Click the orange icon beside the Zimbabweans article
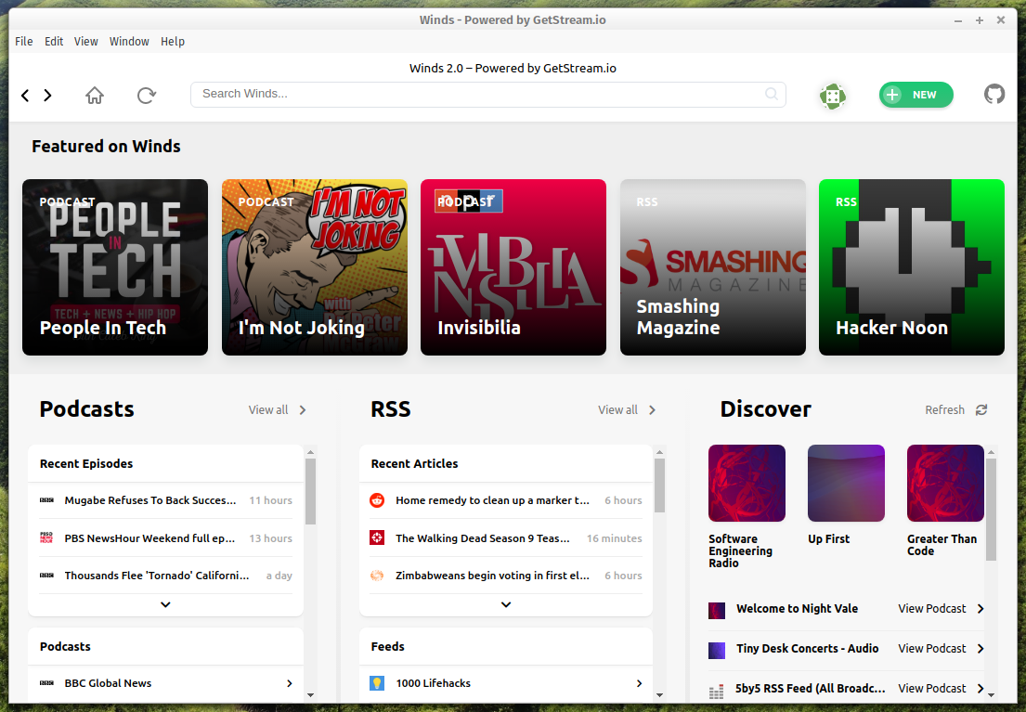Viewport: 1026px width, 712px height. [x=377, y=576]
